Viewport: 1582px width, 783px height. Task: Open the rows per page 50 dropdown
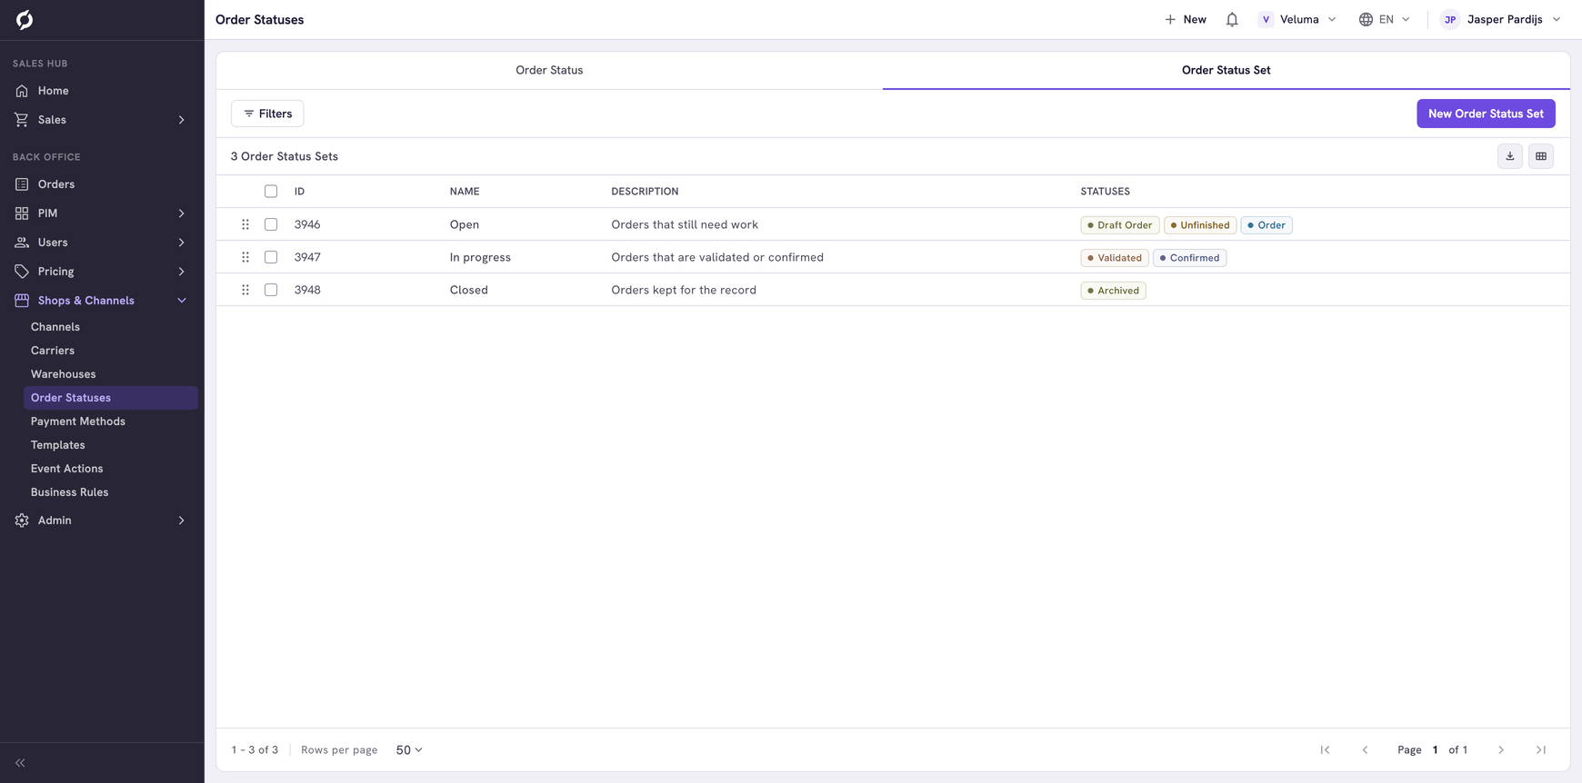[409, 749]
